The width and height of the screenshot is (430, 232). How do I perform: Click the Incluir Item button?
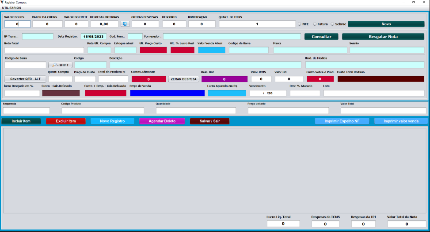point(21,121)
